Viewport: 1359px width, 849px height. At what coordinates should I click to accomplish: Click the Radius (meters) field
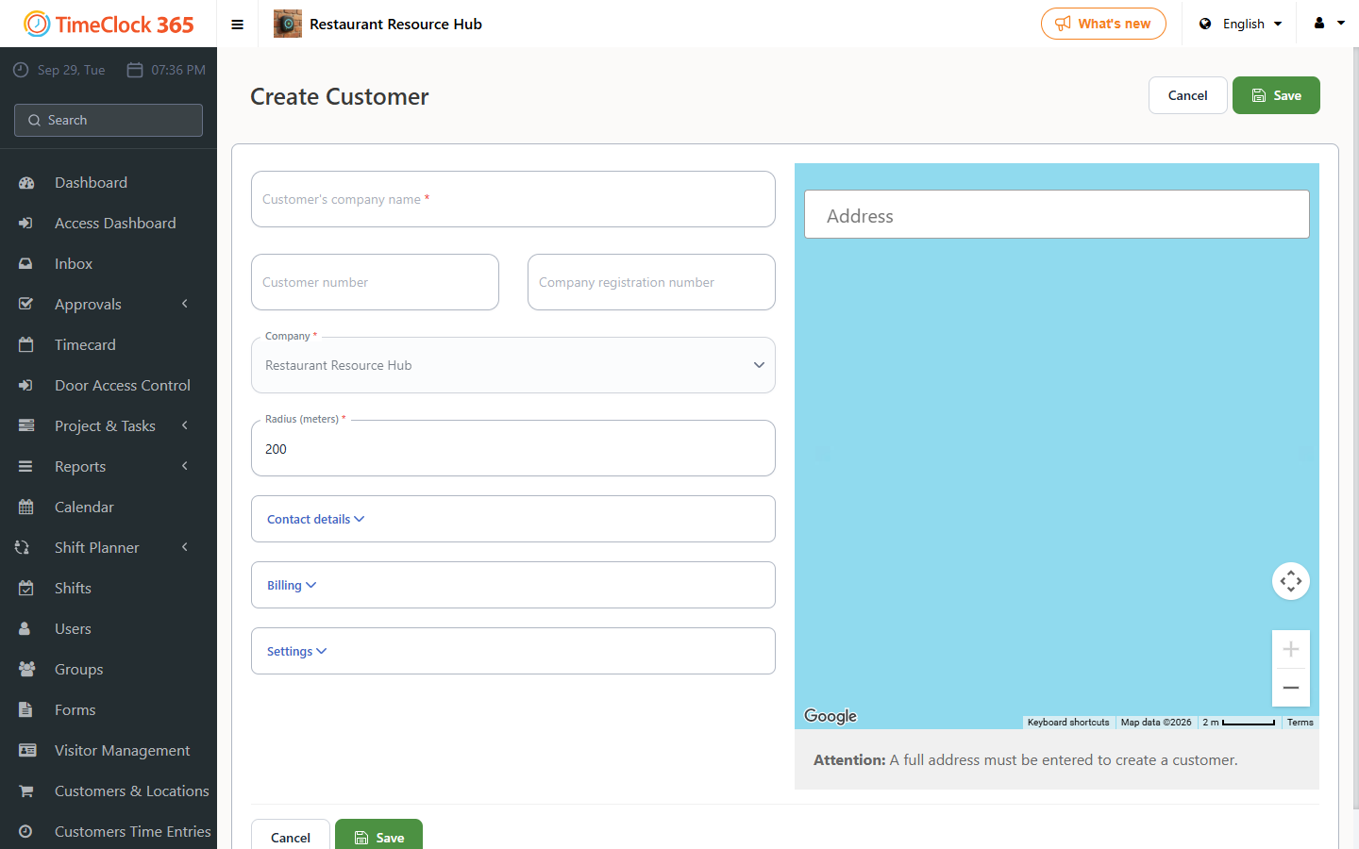point(513,448)
